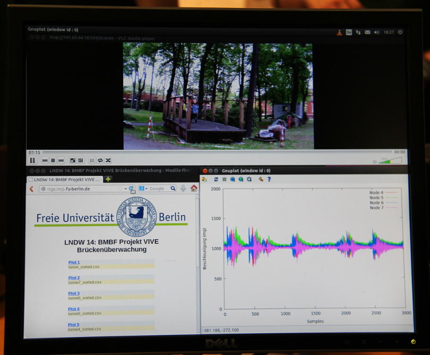The width and height of the screenshot is (430, 355).
Task: Toggle grid in Gnuplot toolbar
Action: 224,180
